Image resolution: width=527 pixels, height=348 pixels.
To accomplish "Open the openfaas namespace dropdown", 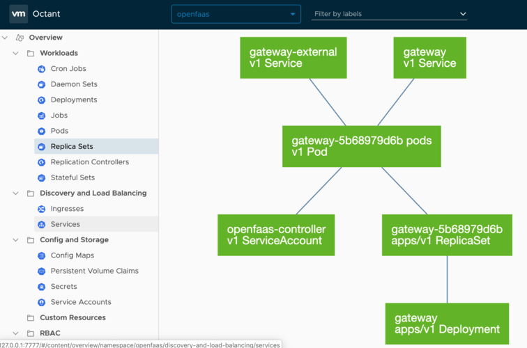I will (236, 14).
